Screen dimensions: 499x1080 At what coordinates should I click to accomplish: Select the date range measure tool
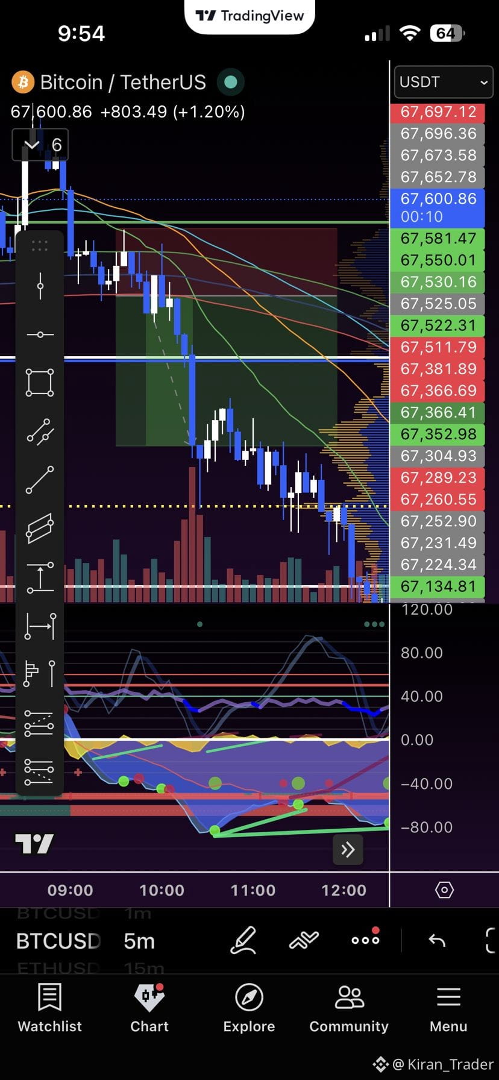pos(40,626)
